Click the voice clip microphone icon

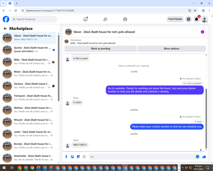pos(66,157)
